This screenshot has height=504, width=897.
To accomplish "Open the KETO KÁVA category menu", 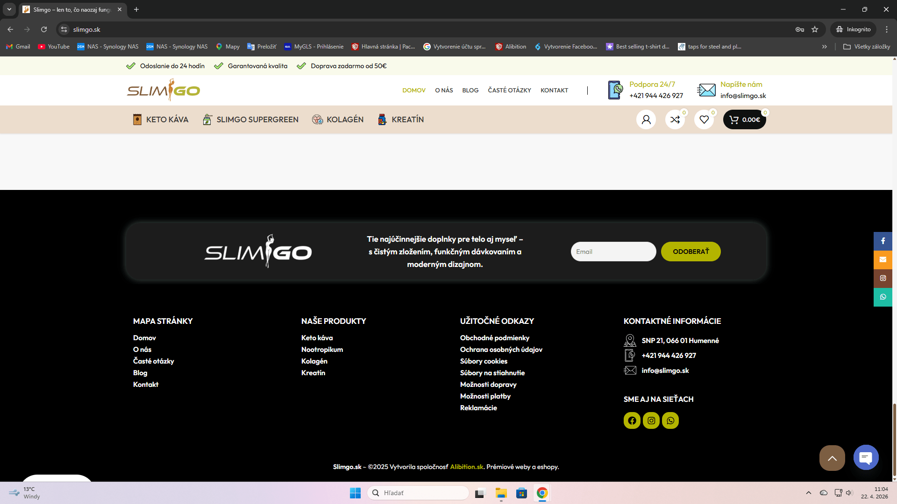I will coord(160,119).
